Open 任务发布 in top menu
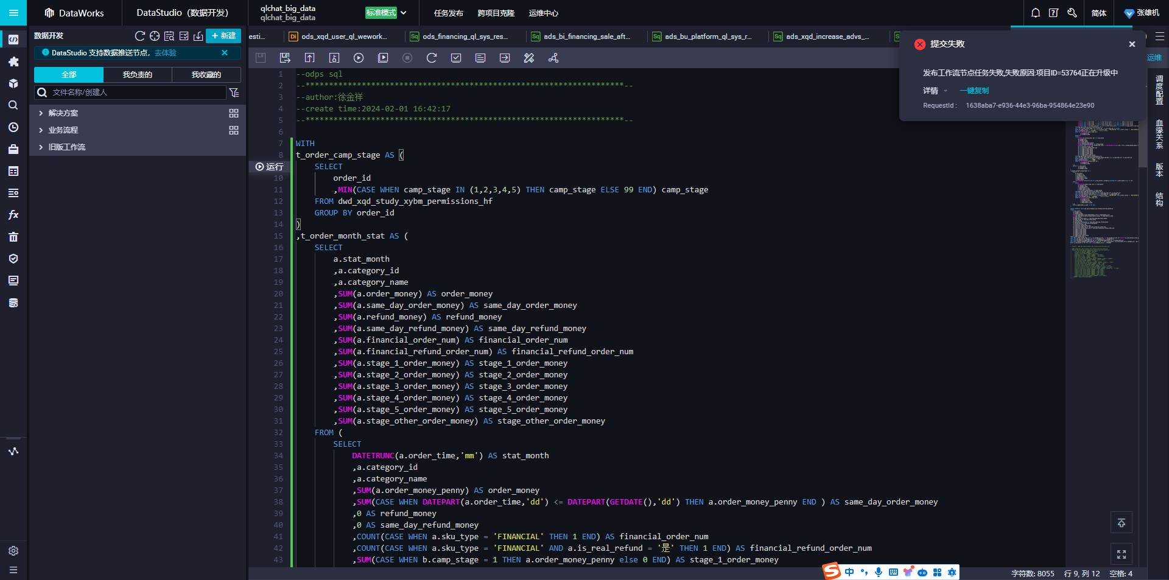The image size is (1169, 580). pyautogui.click(x=449, y=13)
